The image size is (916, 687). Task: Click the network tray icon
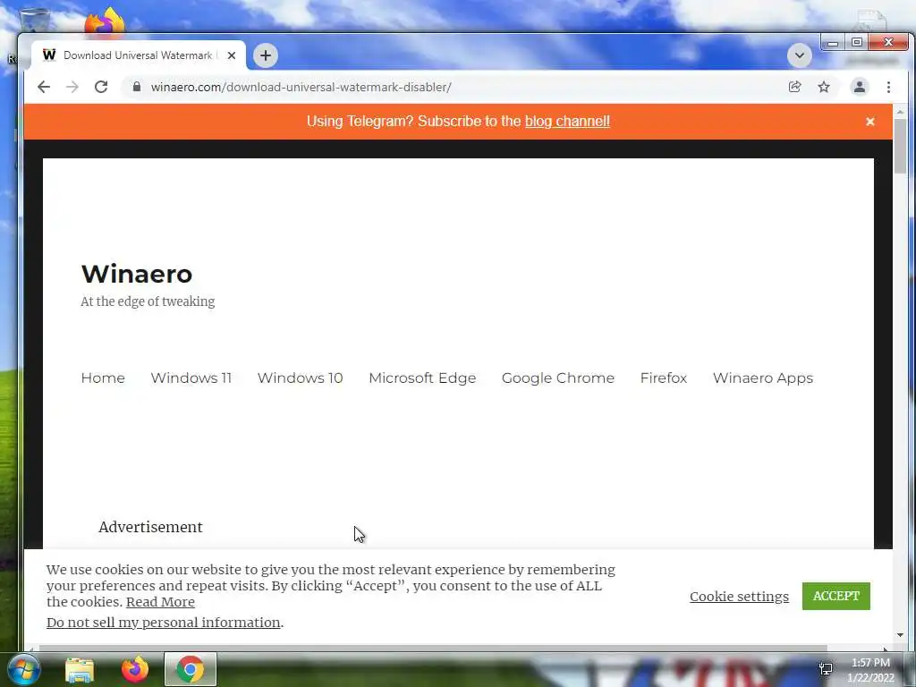[826, 669]
